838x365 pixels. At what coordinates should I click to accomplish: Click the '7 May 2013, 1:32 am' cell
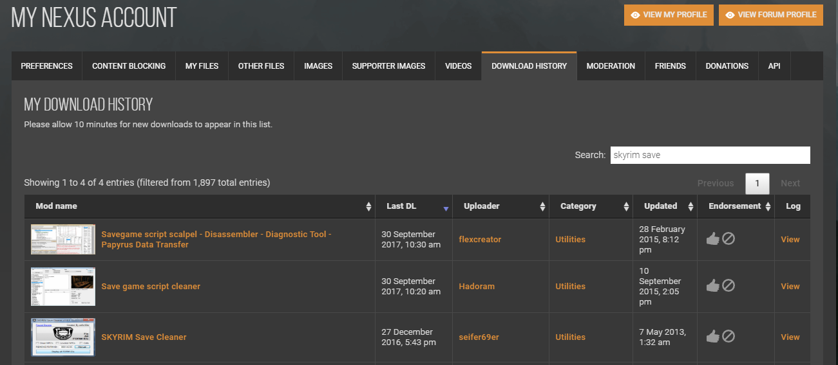666,337
